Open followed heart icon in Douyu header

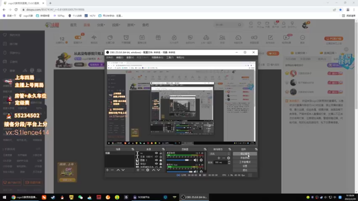point(259,24)
